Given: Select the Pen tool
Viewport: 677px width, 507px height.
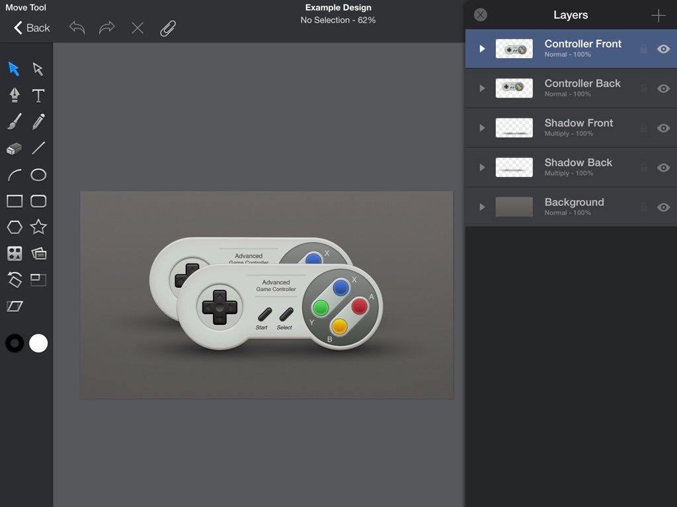Looking at the screenshot, I should [15, 95].
